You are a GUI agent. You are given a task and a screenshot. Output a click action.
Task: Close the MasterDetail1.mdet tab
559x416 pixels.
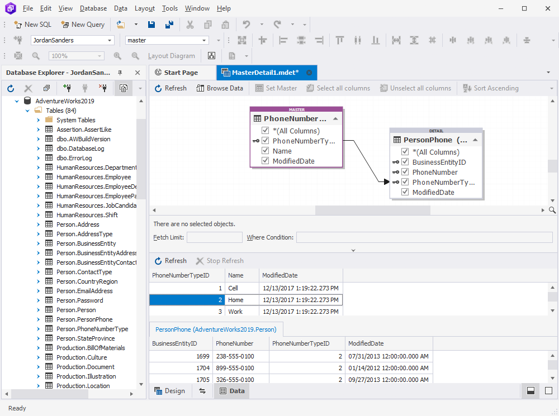click(x=310, y=73)
